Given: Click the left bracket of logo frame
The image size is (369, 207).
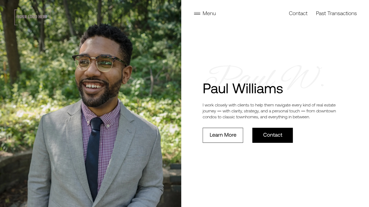Looking at the screenshot, I should coord(16,17).
